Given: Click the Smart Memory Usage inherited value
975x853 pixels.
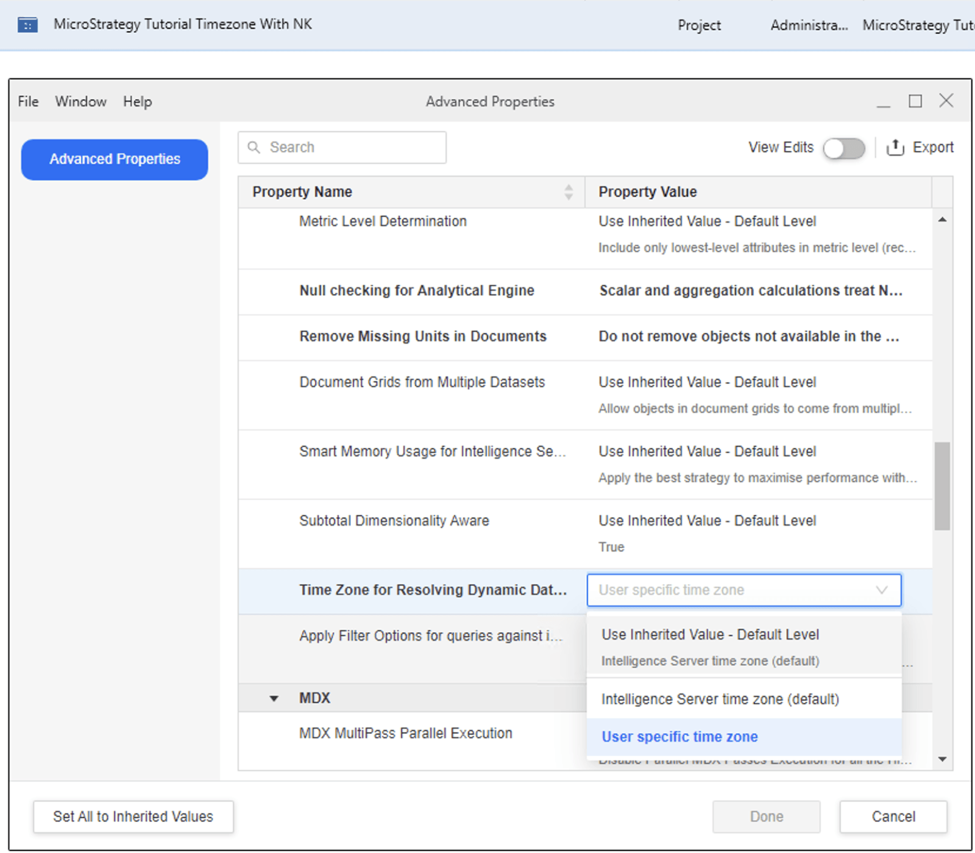Looking at the screenshot, I should click(x=707, y=452).
